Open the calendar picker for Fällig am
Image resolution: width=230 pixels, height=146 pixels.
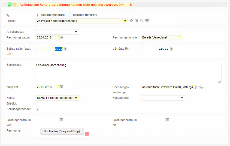click(x=62, y=87)
